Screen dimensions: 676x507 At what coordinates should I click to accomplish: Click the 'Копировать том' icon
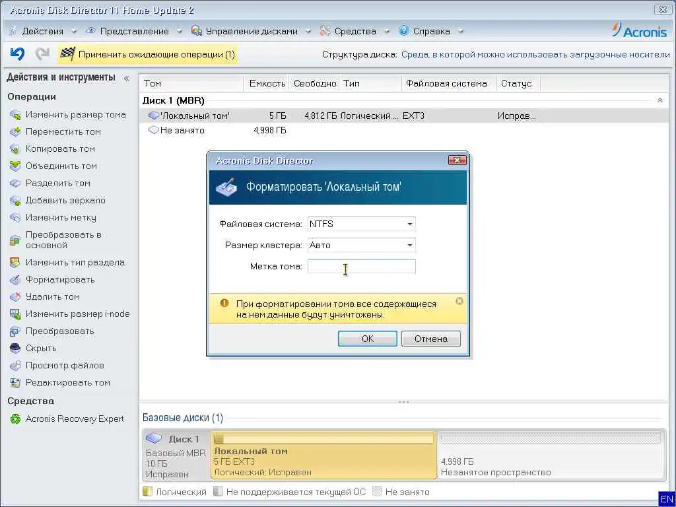pos(15,149)
